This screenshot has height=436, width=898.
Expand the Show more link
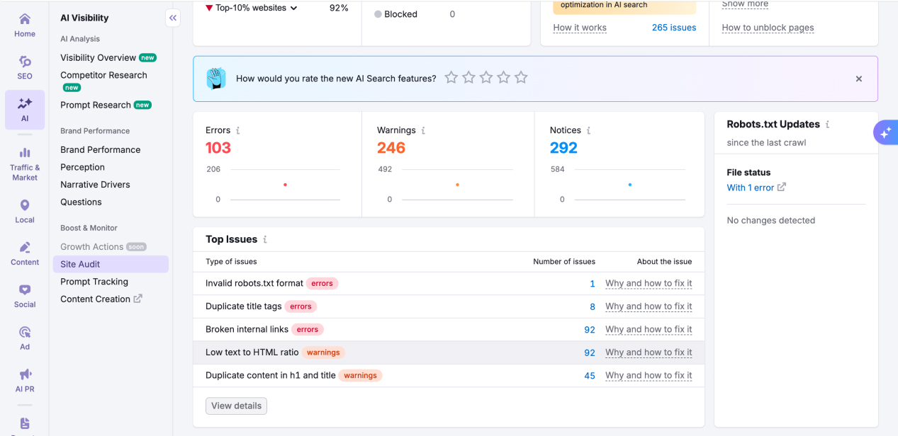745,4
